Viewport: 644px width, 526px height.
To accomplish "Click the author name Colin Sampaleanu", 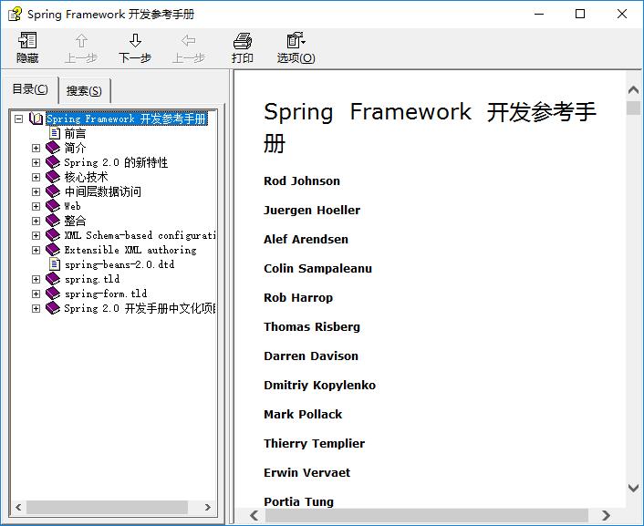I will point(317,269).
